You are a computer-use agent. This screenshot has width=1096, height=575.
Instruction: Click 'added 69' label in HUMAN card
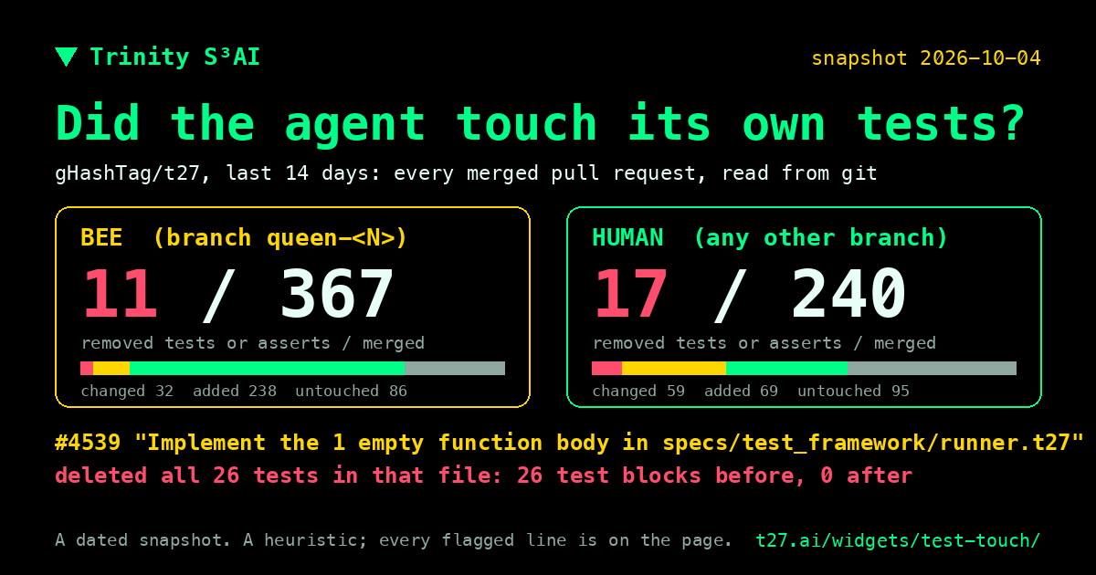tap(742, 392)
